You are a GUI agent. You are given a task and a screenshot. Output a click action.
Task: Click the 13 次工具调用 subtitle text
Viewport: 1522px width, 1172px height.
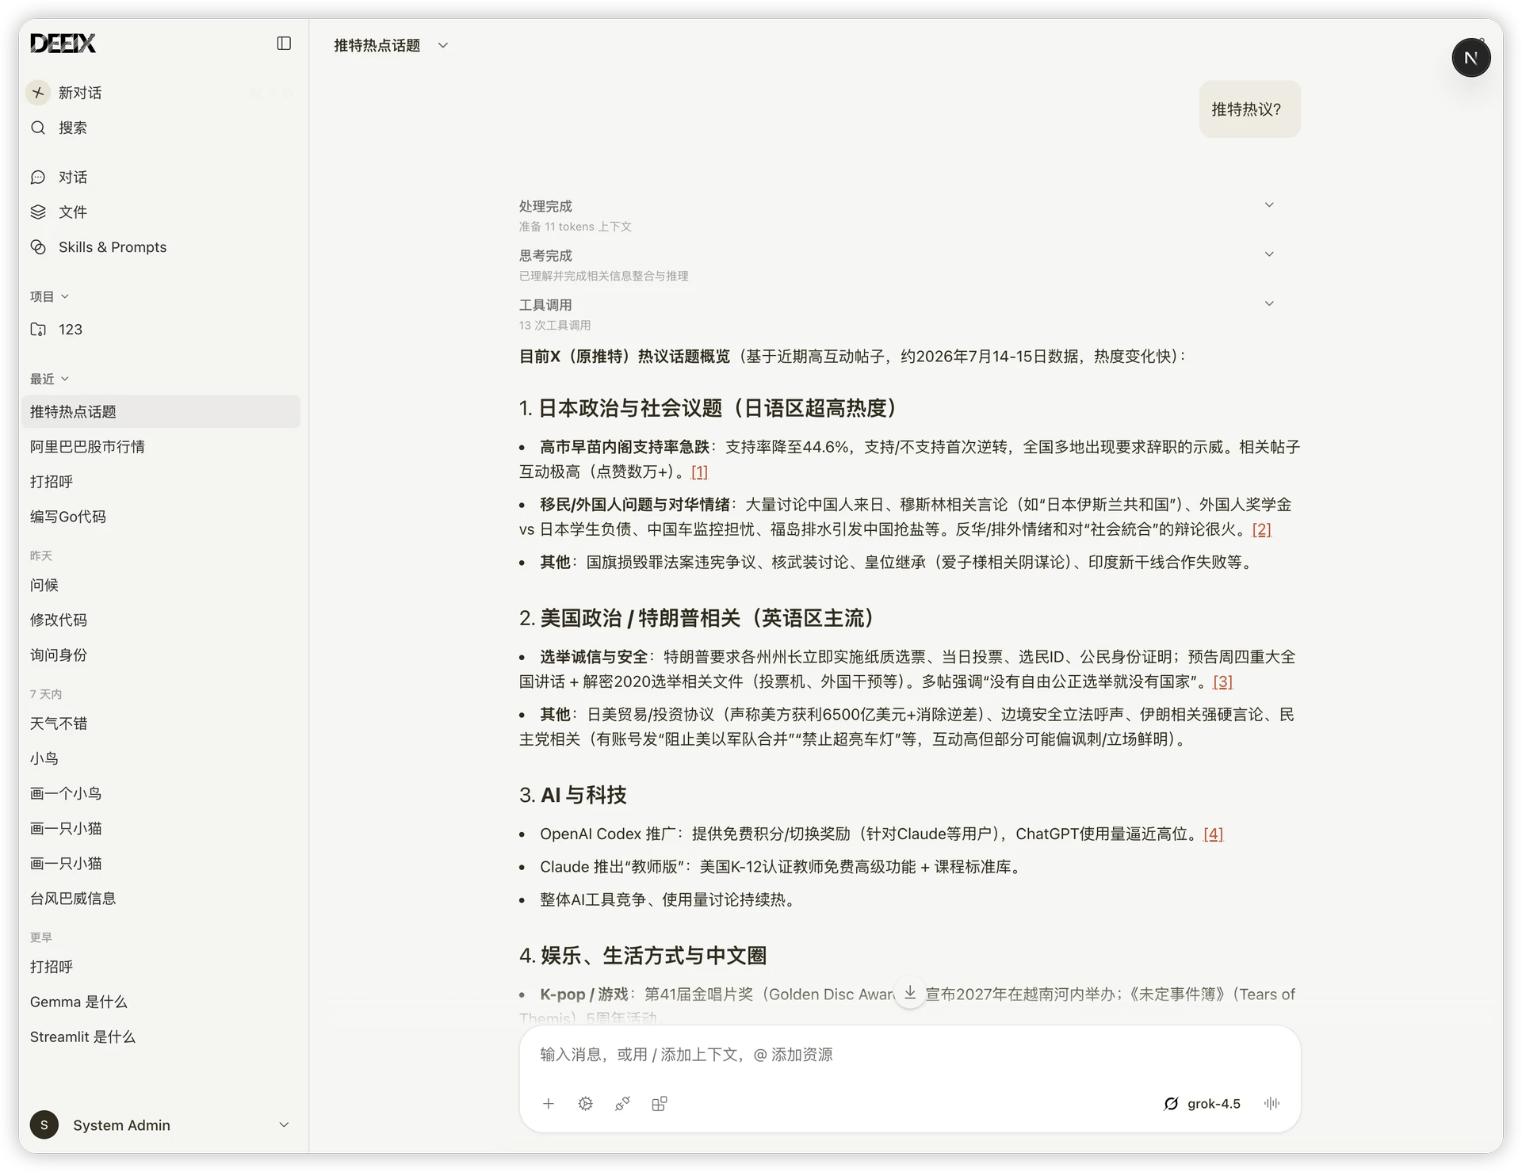(555, 326)
